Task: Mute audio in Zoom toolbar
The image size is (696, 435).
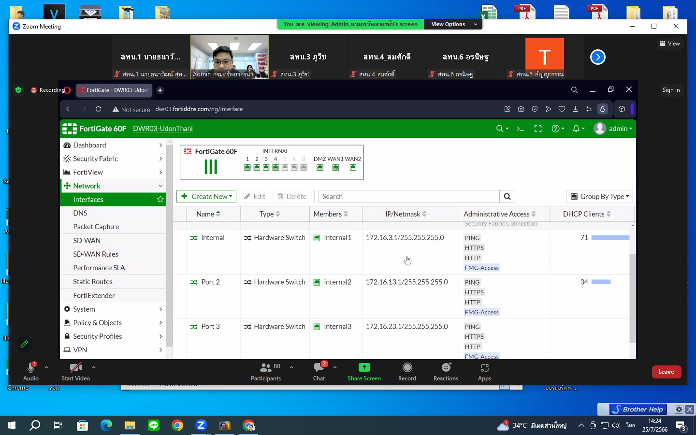Action: 31,371
